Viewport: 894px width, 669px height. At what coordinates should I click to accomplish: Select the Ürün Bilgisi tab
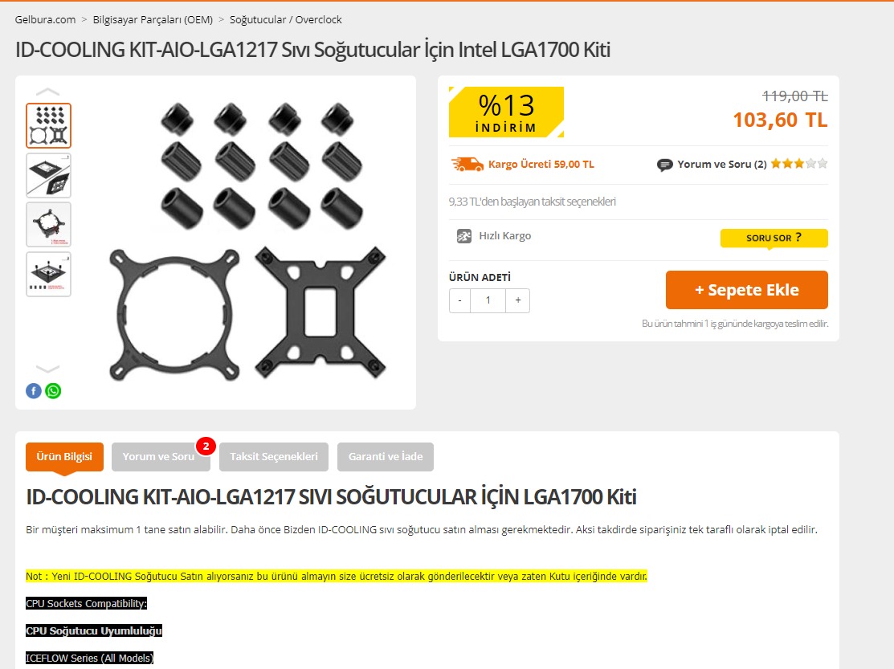64,456
